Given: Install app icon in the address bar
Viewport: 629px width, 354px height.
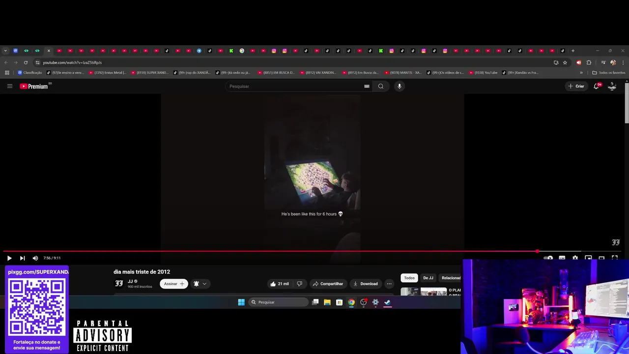Looking at the screenshot, I should (x=556, y=62).
